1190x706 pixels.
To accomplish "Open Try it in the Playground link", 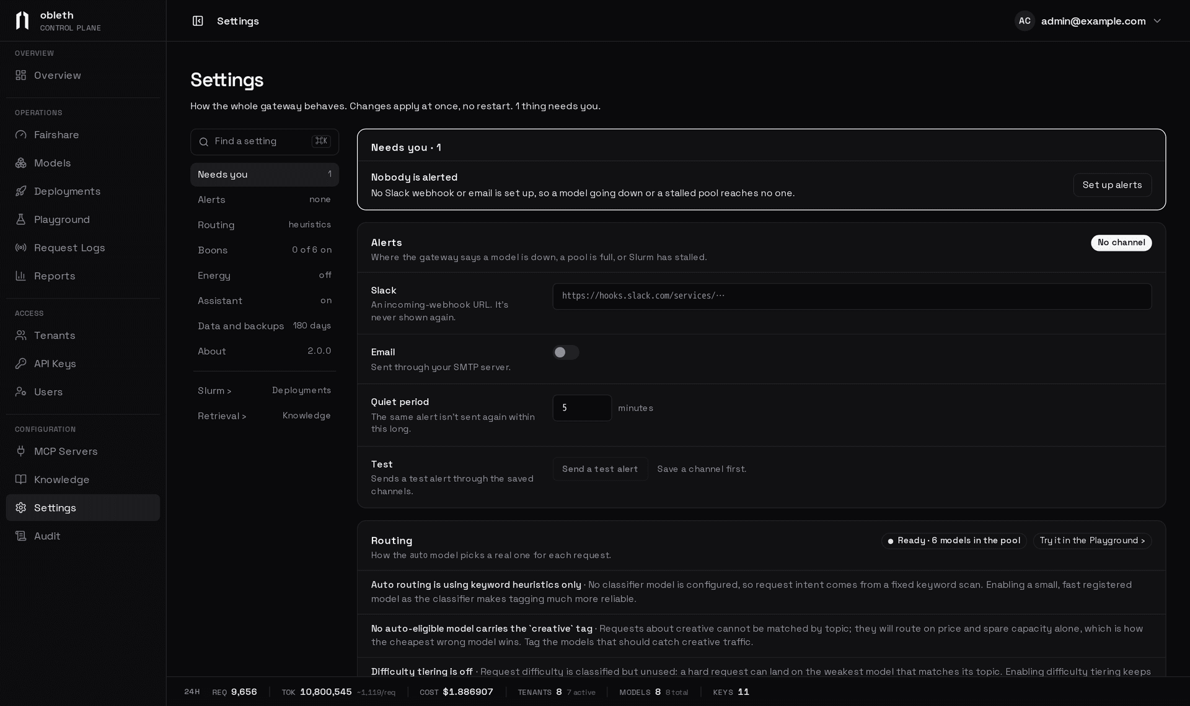I will [1092, 541].
